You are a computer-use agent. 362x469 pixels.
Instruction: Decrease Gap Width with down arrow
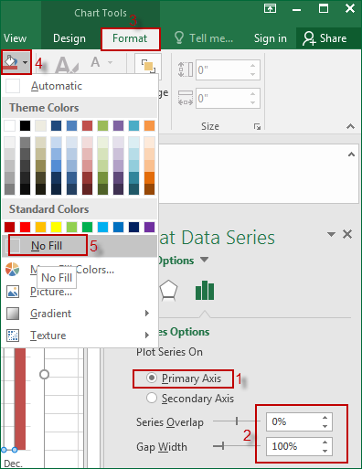(325, 451)
